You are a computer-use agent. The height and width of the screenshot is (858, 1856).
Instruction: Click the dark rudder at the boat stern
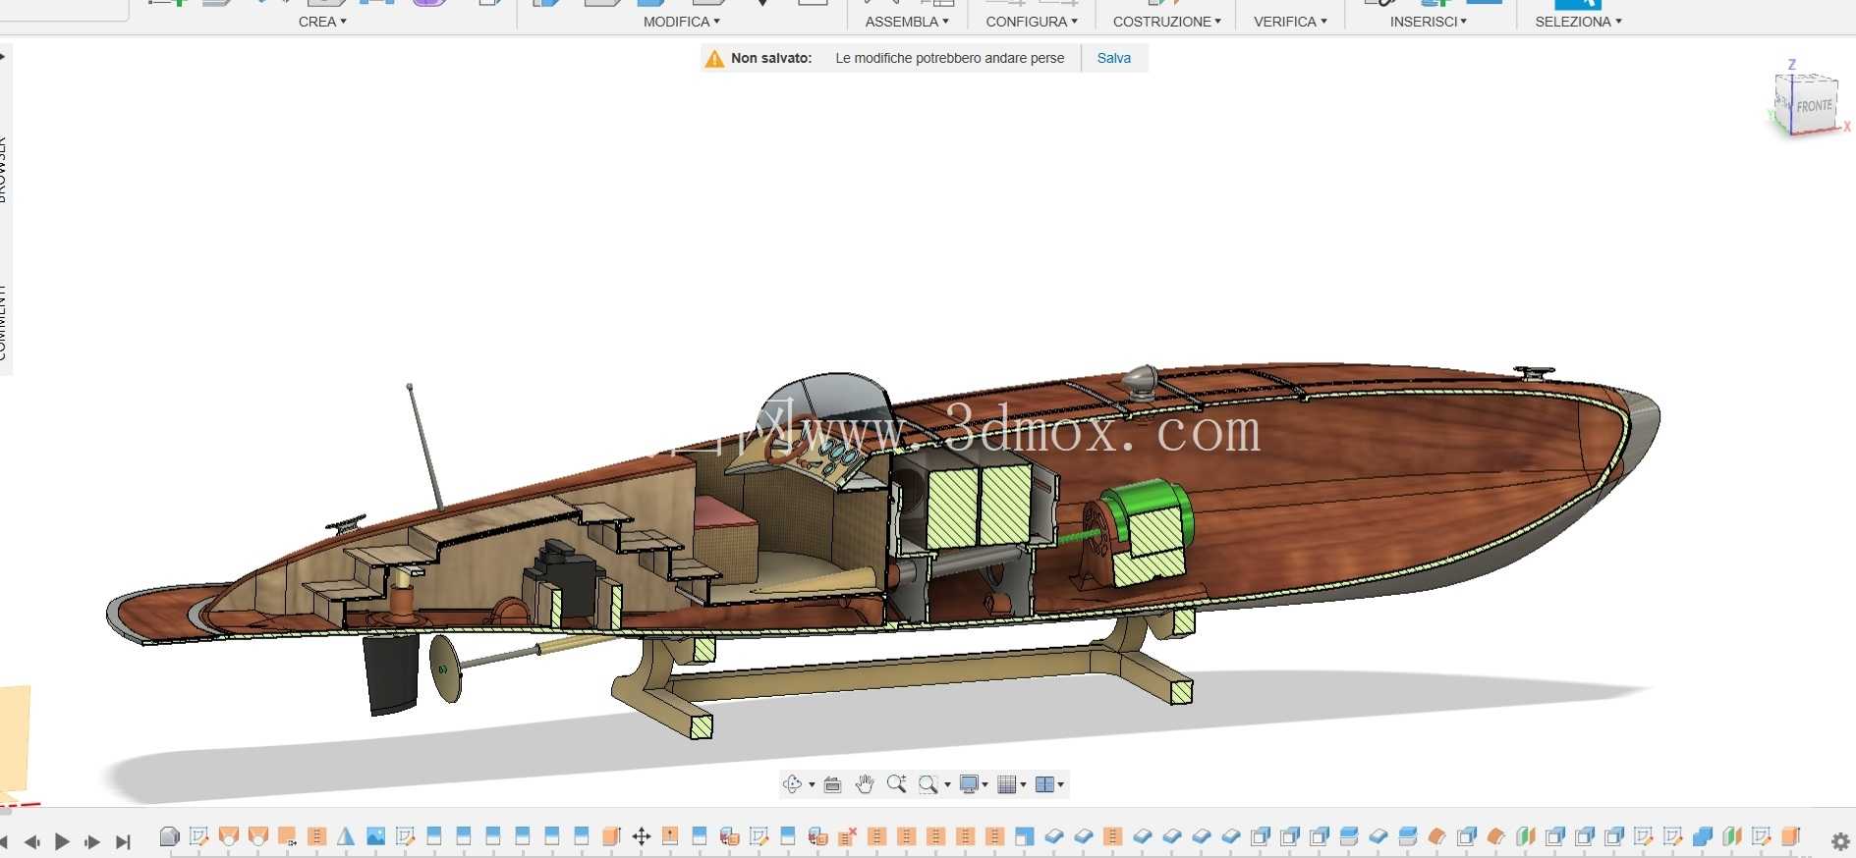(x=391, y=673)
